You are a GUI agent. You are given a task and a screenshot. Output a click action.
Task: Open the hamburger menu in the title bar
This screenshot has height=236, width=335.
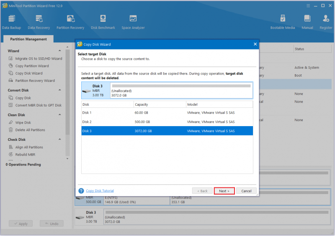tap(308, 6)
